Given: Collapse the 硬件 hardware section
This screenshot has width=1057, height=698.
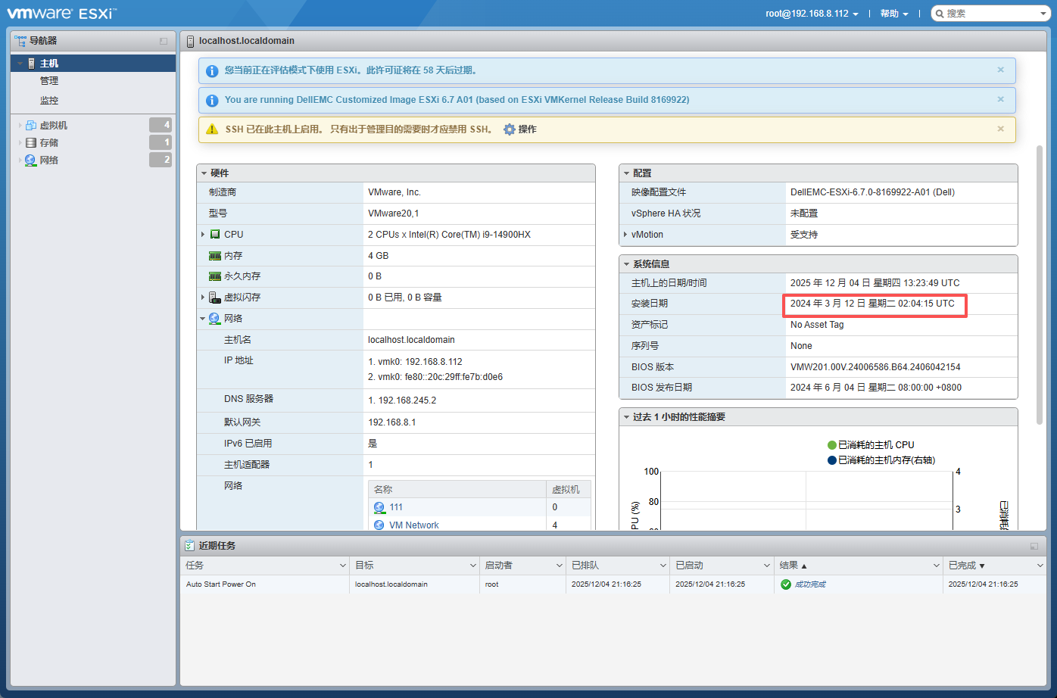Looking at the screenshot, I should pyautogui.click(x=204, y=173).
